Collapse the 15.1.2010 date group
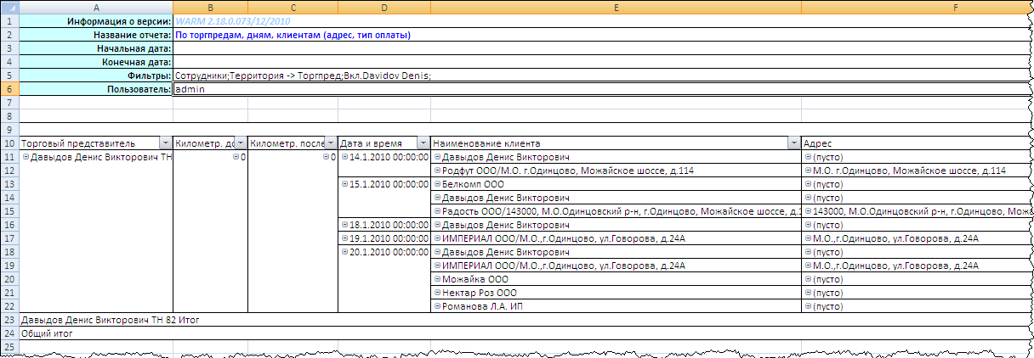This screenshot has width=1034, height=358. 345,184
